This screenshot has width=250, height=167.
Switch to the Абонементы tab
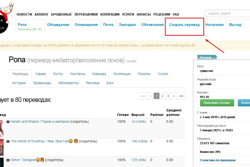click(x=68, y=83)
